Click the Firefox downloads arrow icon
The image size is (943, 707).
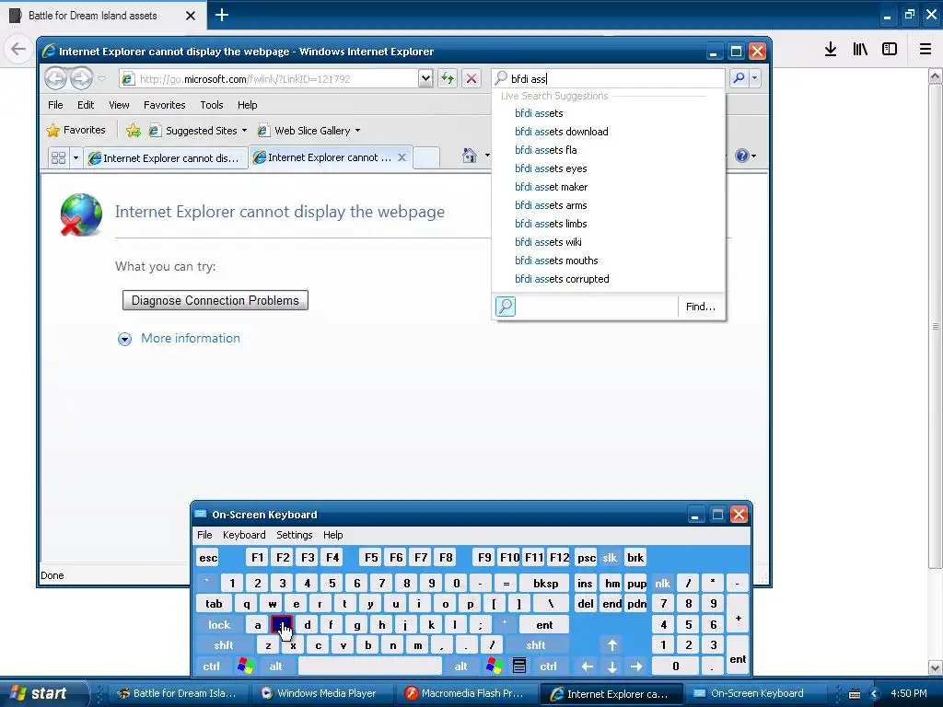click(831, 49)
